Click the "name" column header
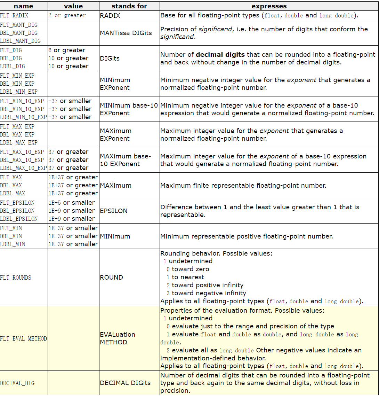The width and height of the screenshot is (379, 398). tap(24, 6)
